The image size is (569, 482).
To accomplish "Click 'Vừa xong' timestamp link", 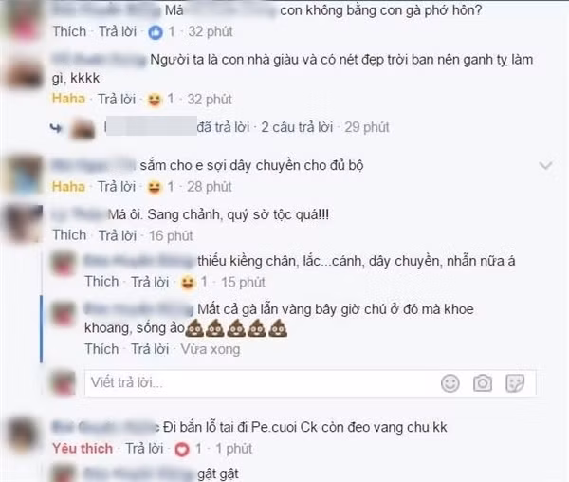I will point(211,349).
